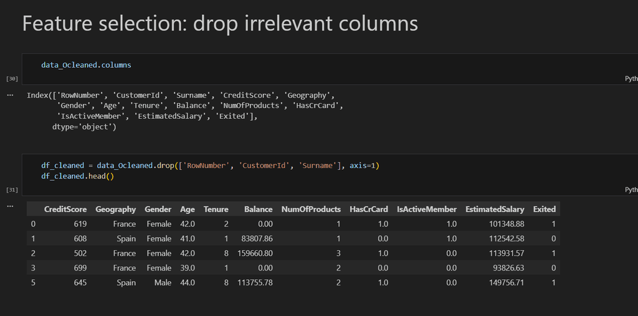Click the Balance column header
The height and width of the screenshot is (316, 638).
point(258,209)
